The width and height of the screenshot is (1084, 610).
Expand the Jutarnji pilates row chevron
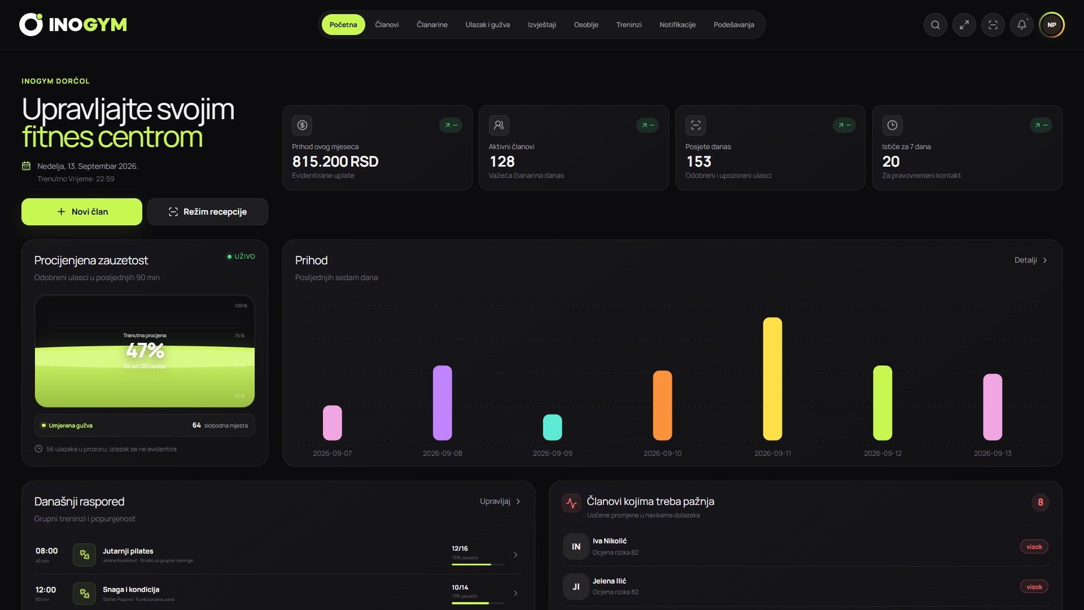click(x=515, y=555)
